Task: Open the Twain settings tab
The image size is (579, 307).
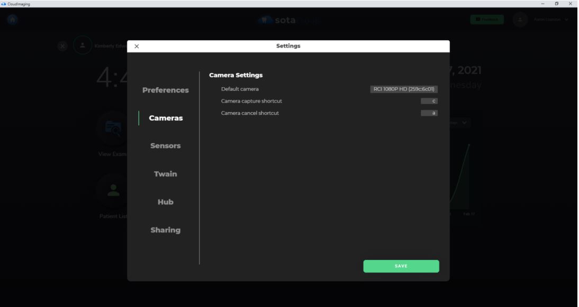Action: (165, 174)
